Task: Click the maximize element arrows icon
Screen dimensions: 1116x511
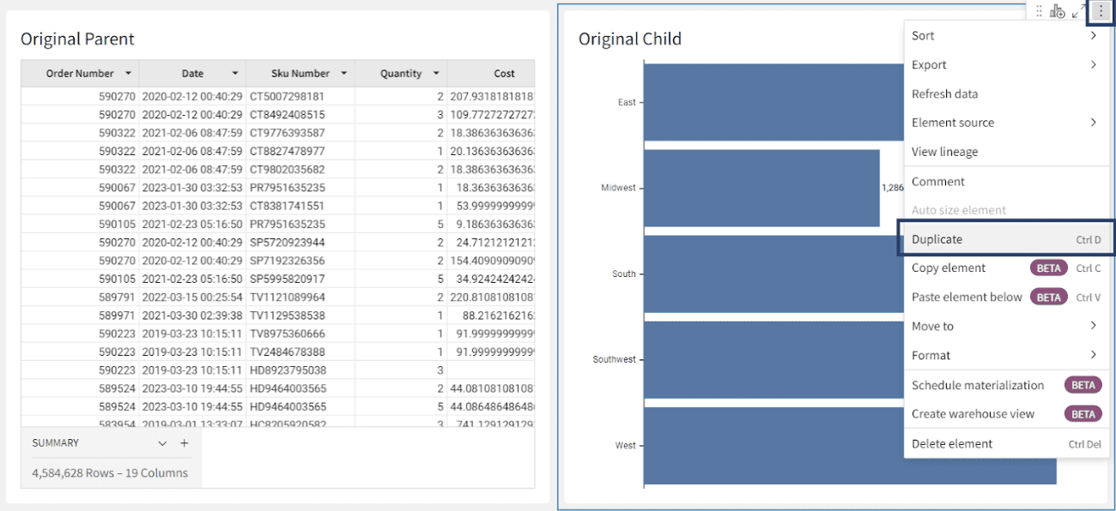Action: click(1077, 10)
